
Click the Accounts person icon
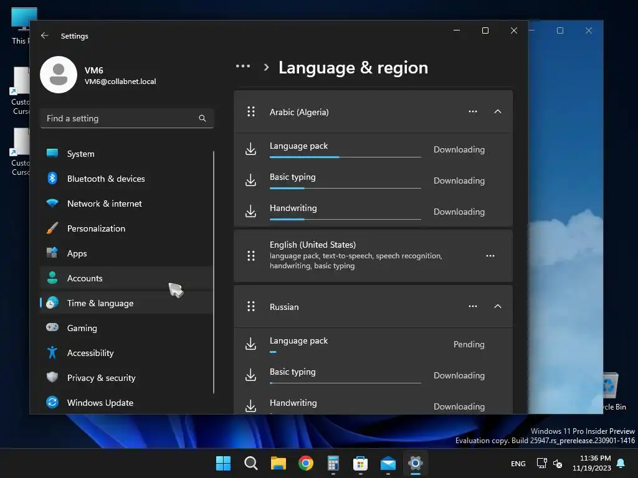pyautogui.click(x=52, y=278)
